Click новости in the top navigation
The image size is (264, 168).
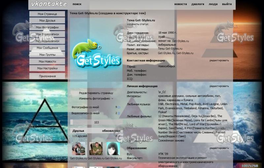[181, 4]
